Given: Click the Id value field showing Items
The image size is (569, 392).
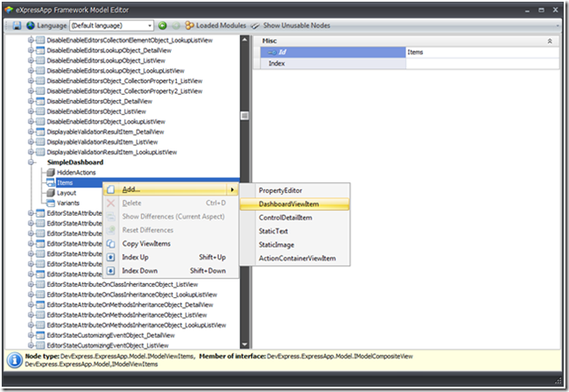Looking at the screenshot, I should pyautogui.click(x=482, y=52).
